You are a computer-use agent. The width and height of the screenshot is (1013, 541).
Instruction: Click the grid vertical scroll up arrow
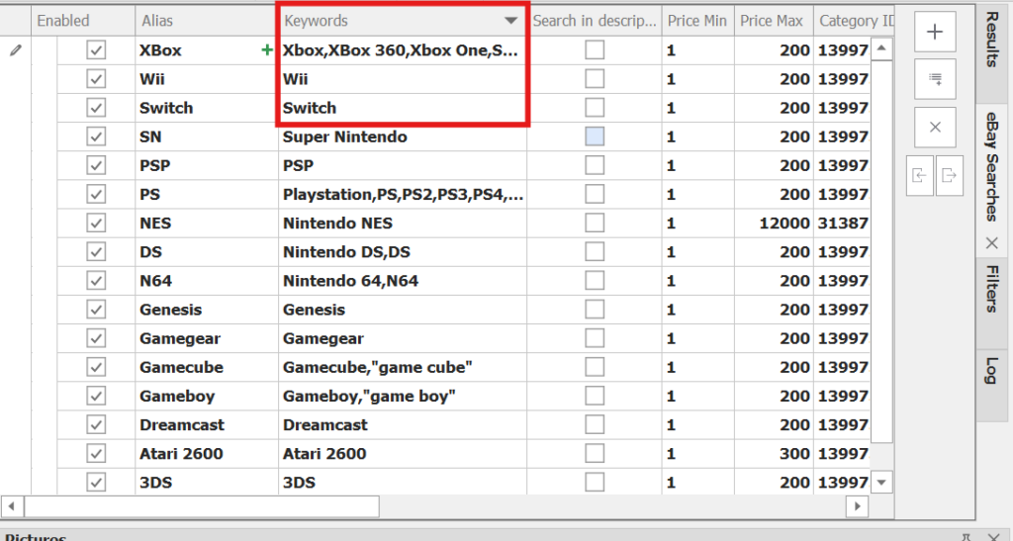[x=881, y=48]
